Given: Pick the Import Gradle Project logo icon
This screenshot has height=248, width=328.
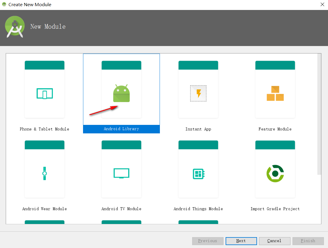Looking at the screenshot, I should tap(275, 174).
